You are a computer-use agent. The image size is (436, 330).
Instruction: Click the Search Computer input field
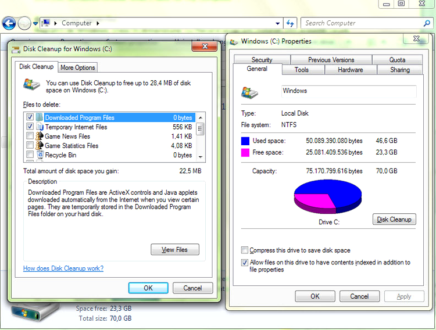363,23
